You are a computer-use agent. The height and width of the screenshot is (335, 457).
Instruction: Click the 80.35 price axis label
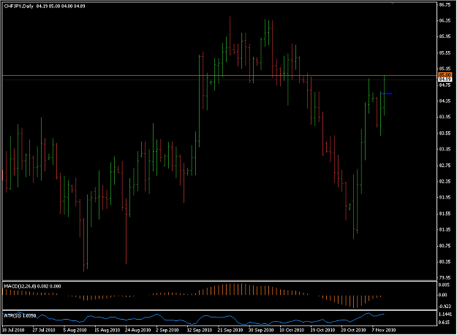445,262
